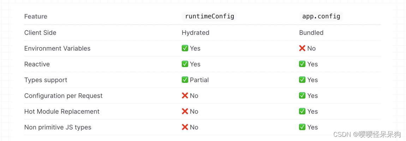The image size is (406, 141).
Task: Click the Client Side row label
Action: click(x=40, y=32)
